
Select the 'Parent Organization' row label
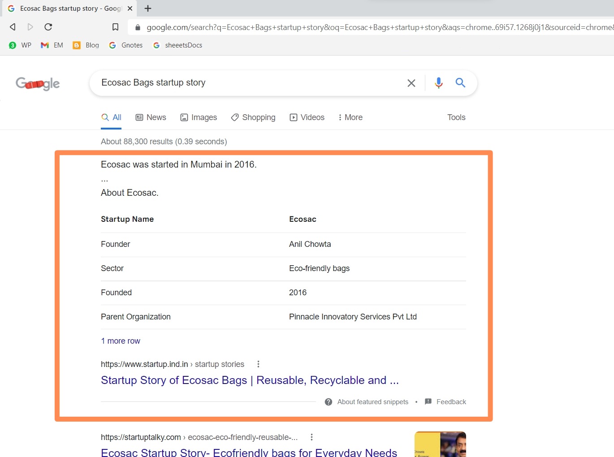[136, 317]
